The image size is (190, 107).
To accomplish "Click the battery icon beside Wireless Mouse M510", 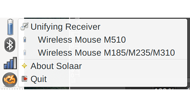I will coord(25,40).
